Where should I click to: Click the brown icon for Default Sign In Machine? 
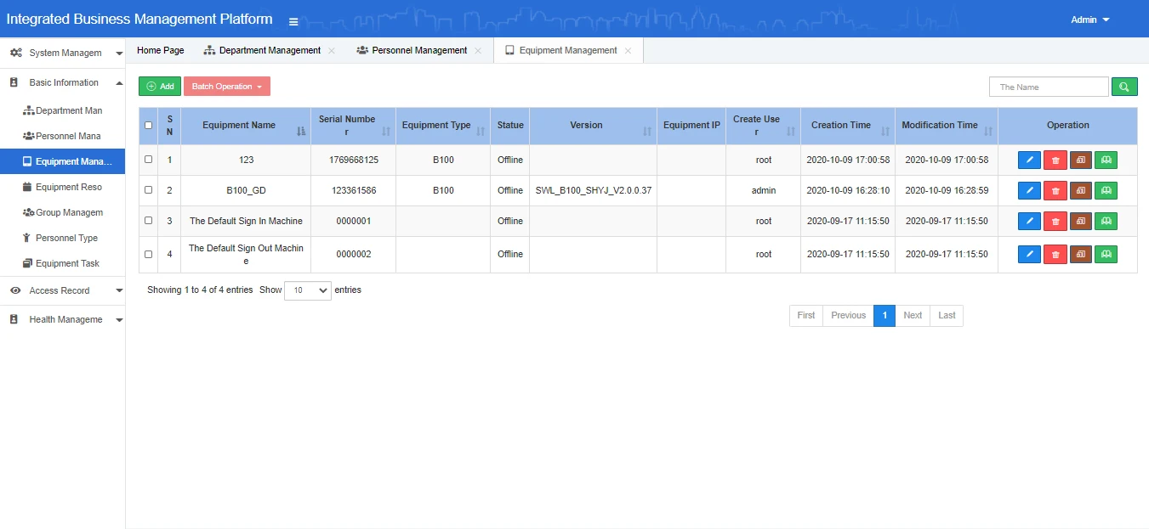coord(1080,222)
